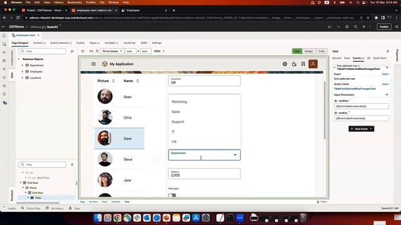
Task: Click the app hamburger menu in My Application
Action: coord(93,64)
